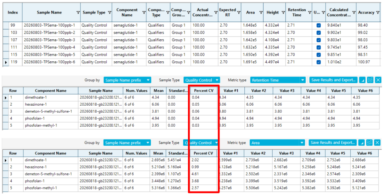Click Percent CV header in Area pane

203,153
